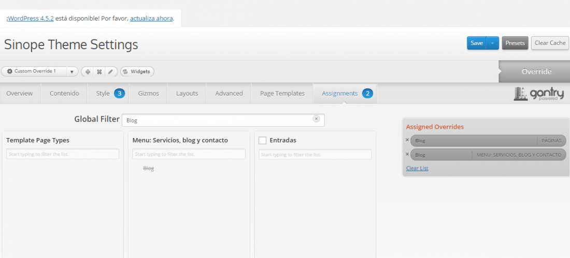
Task: Toggle the Entradas checkbox
Action: 263,140
